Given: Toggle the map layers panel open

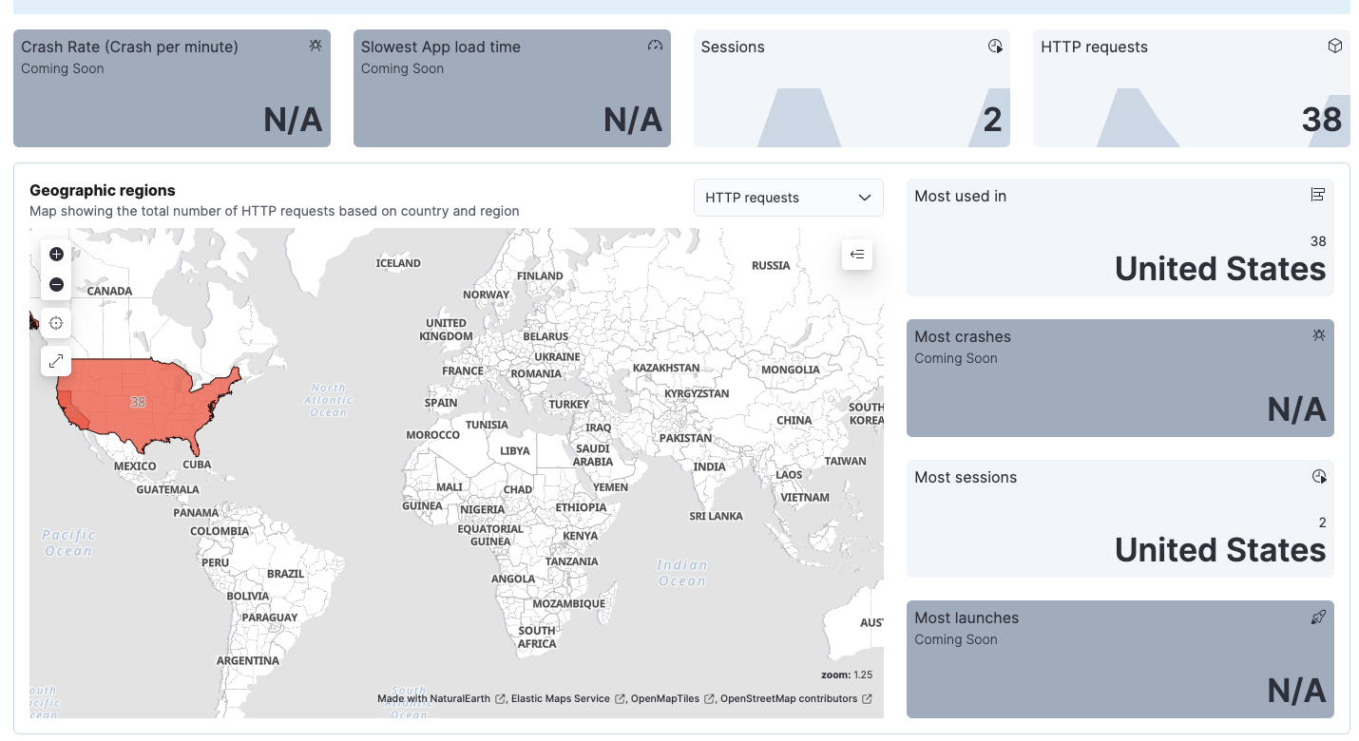Looking at the screenshot, I should pos(857,255).
